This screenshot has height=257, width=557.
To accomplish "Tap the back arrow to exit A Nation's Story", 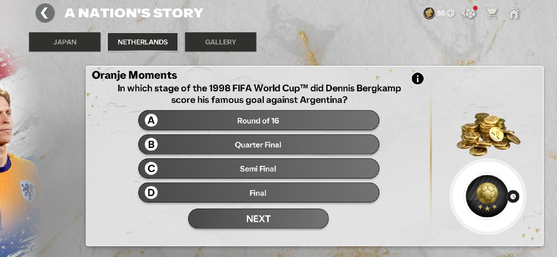I will click(45, 13).
